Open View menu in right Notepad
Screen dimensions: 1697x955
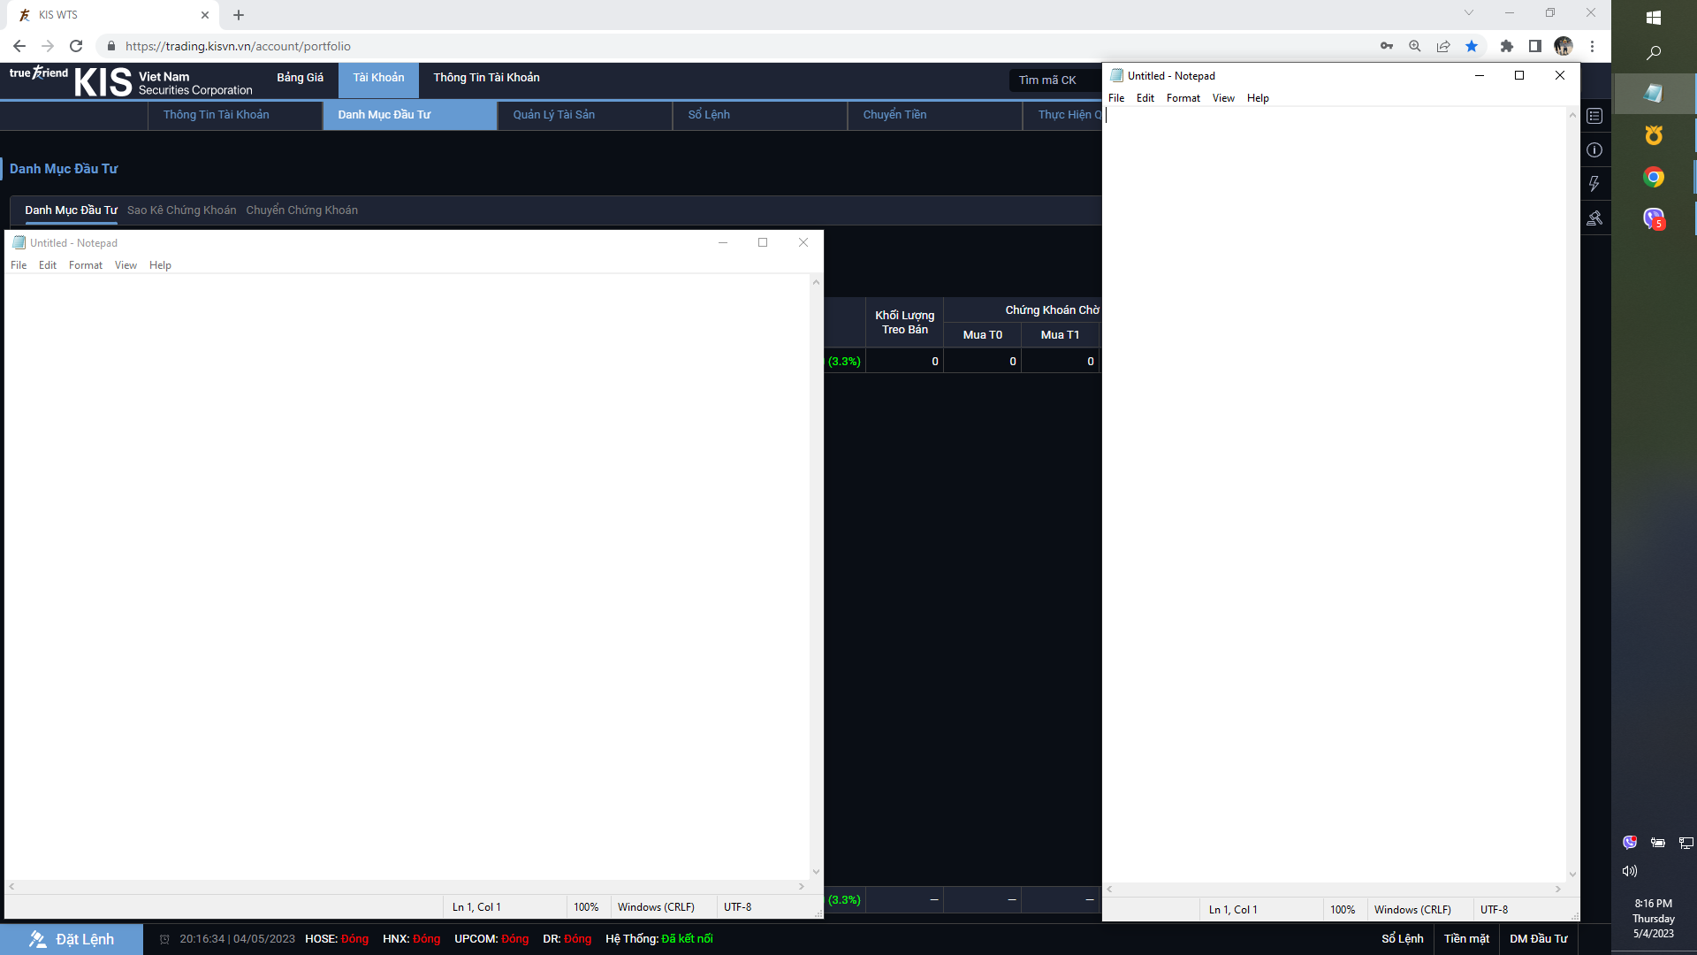[x=1223, y=98]
